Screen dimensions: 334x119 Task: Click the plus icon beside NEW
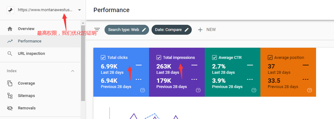coord(200,30)
